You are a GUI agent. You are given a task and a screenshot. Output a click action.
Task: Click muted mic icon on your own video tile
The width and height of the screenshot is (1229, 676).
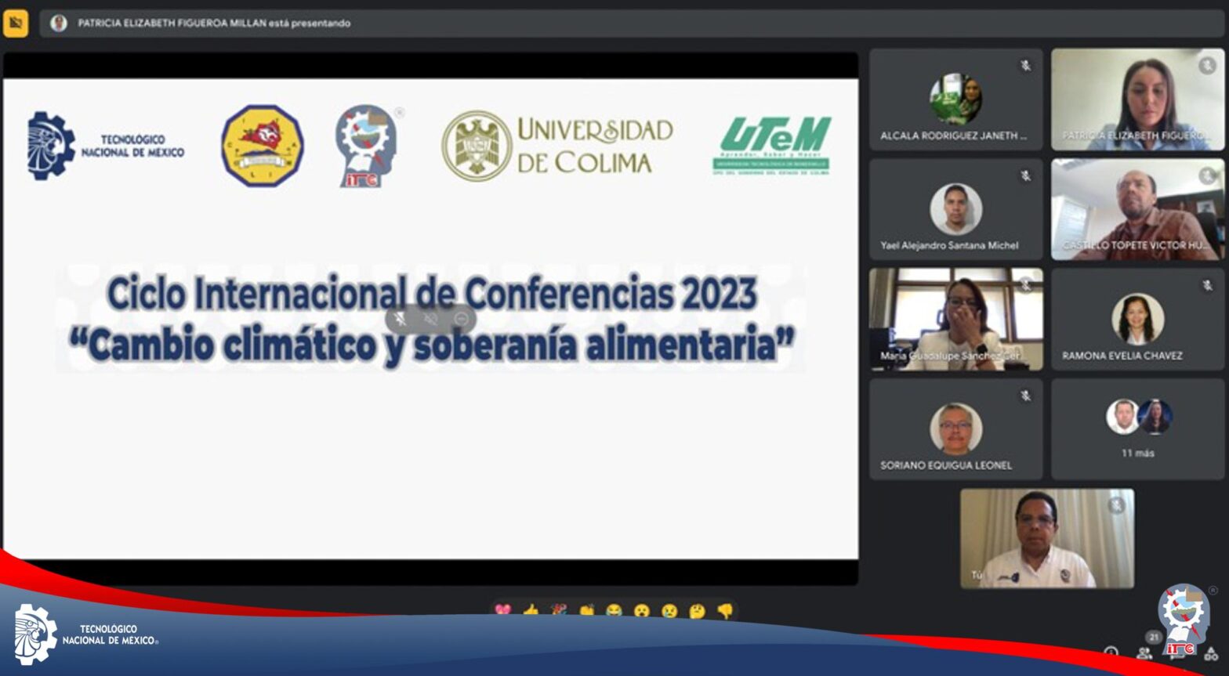pyautogui.click(x=1116, y=506)
